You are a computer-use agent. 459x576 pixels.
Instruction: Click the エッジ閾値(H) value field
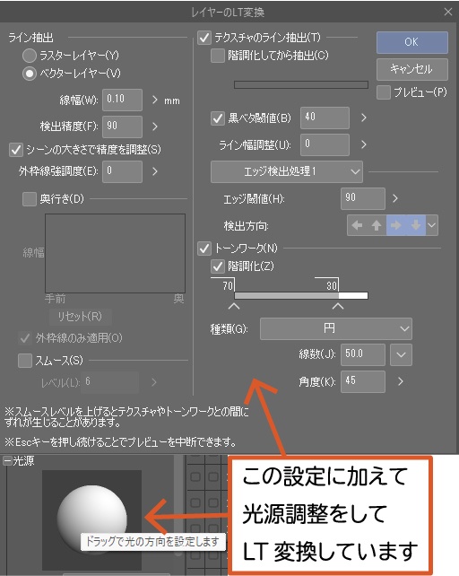pos(363,198)
